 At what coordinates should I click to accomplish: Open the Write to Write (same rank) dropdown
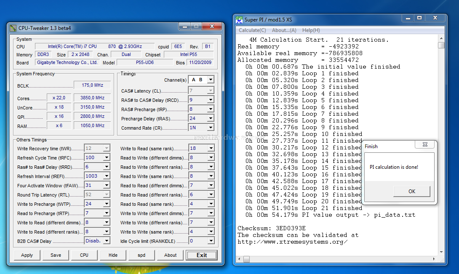point(211,231)
